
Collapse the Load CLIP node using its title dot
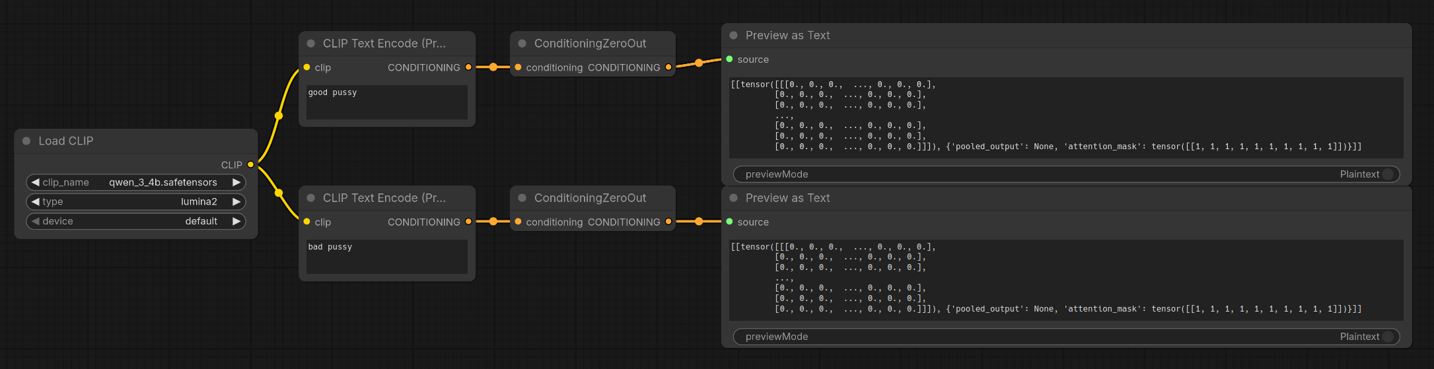[x=26, y=141]
